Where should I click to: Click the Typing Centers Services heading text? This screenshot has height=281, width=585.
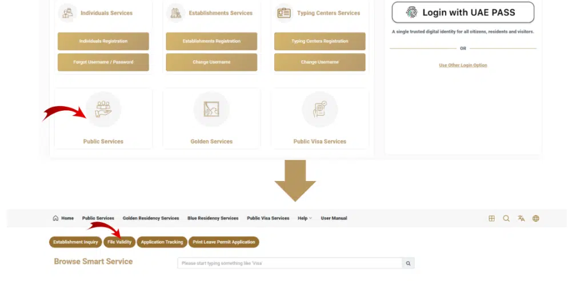pyautogui.click(x=328, y=13)
